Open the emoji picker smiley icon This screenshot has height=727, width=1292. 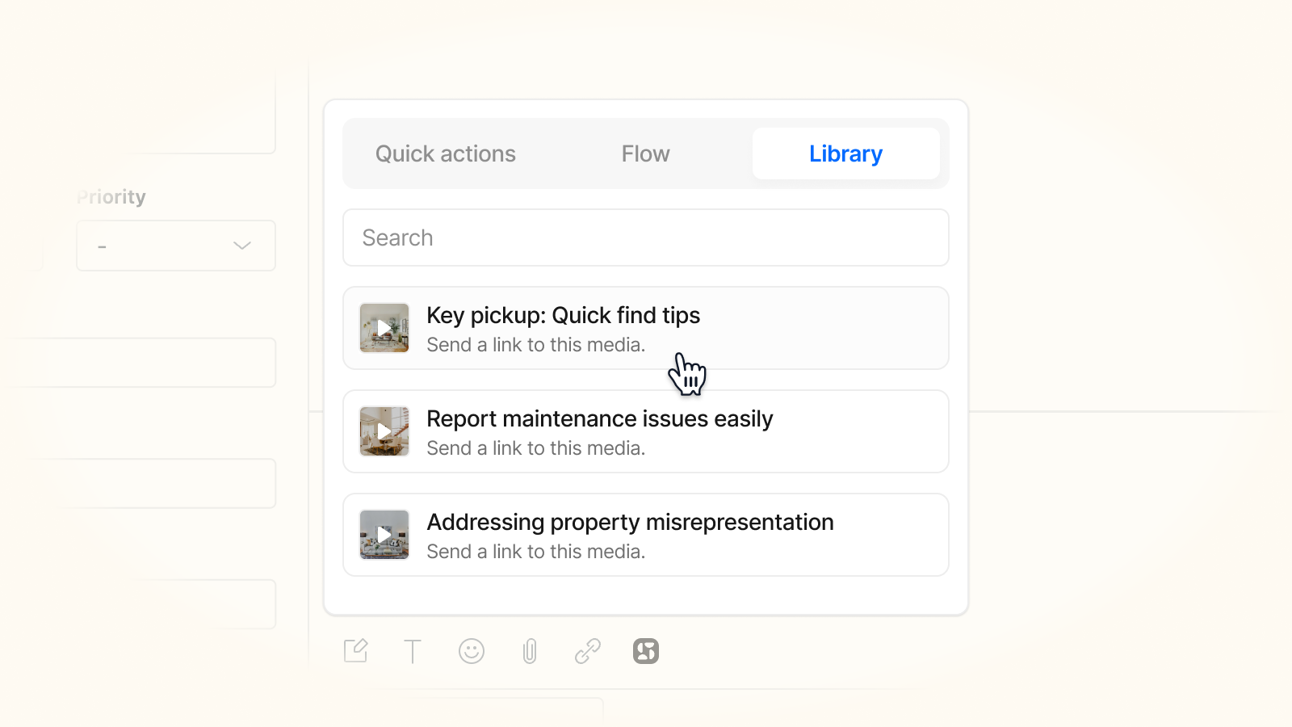tap(472, 651)
